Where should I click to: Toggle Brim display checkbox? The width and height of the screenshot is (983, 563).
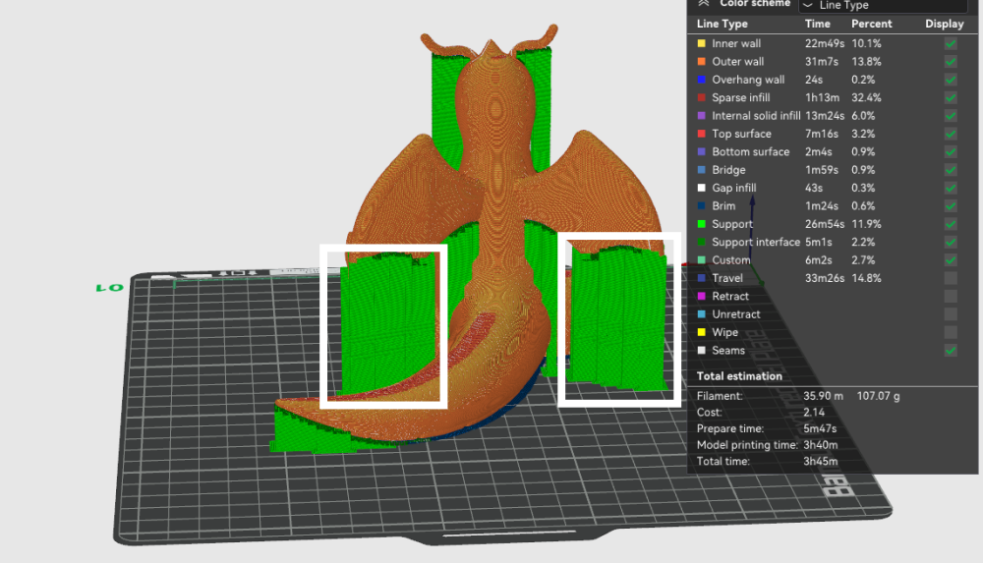point(951,205)
